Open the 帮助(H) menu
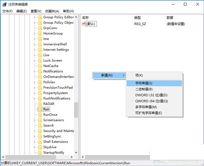 [68, 11]
